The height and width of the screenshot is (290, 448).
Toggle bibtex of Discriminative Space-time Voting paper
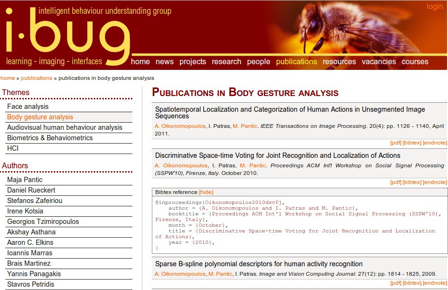412,182
